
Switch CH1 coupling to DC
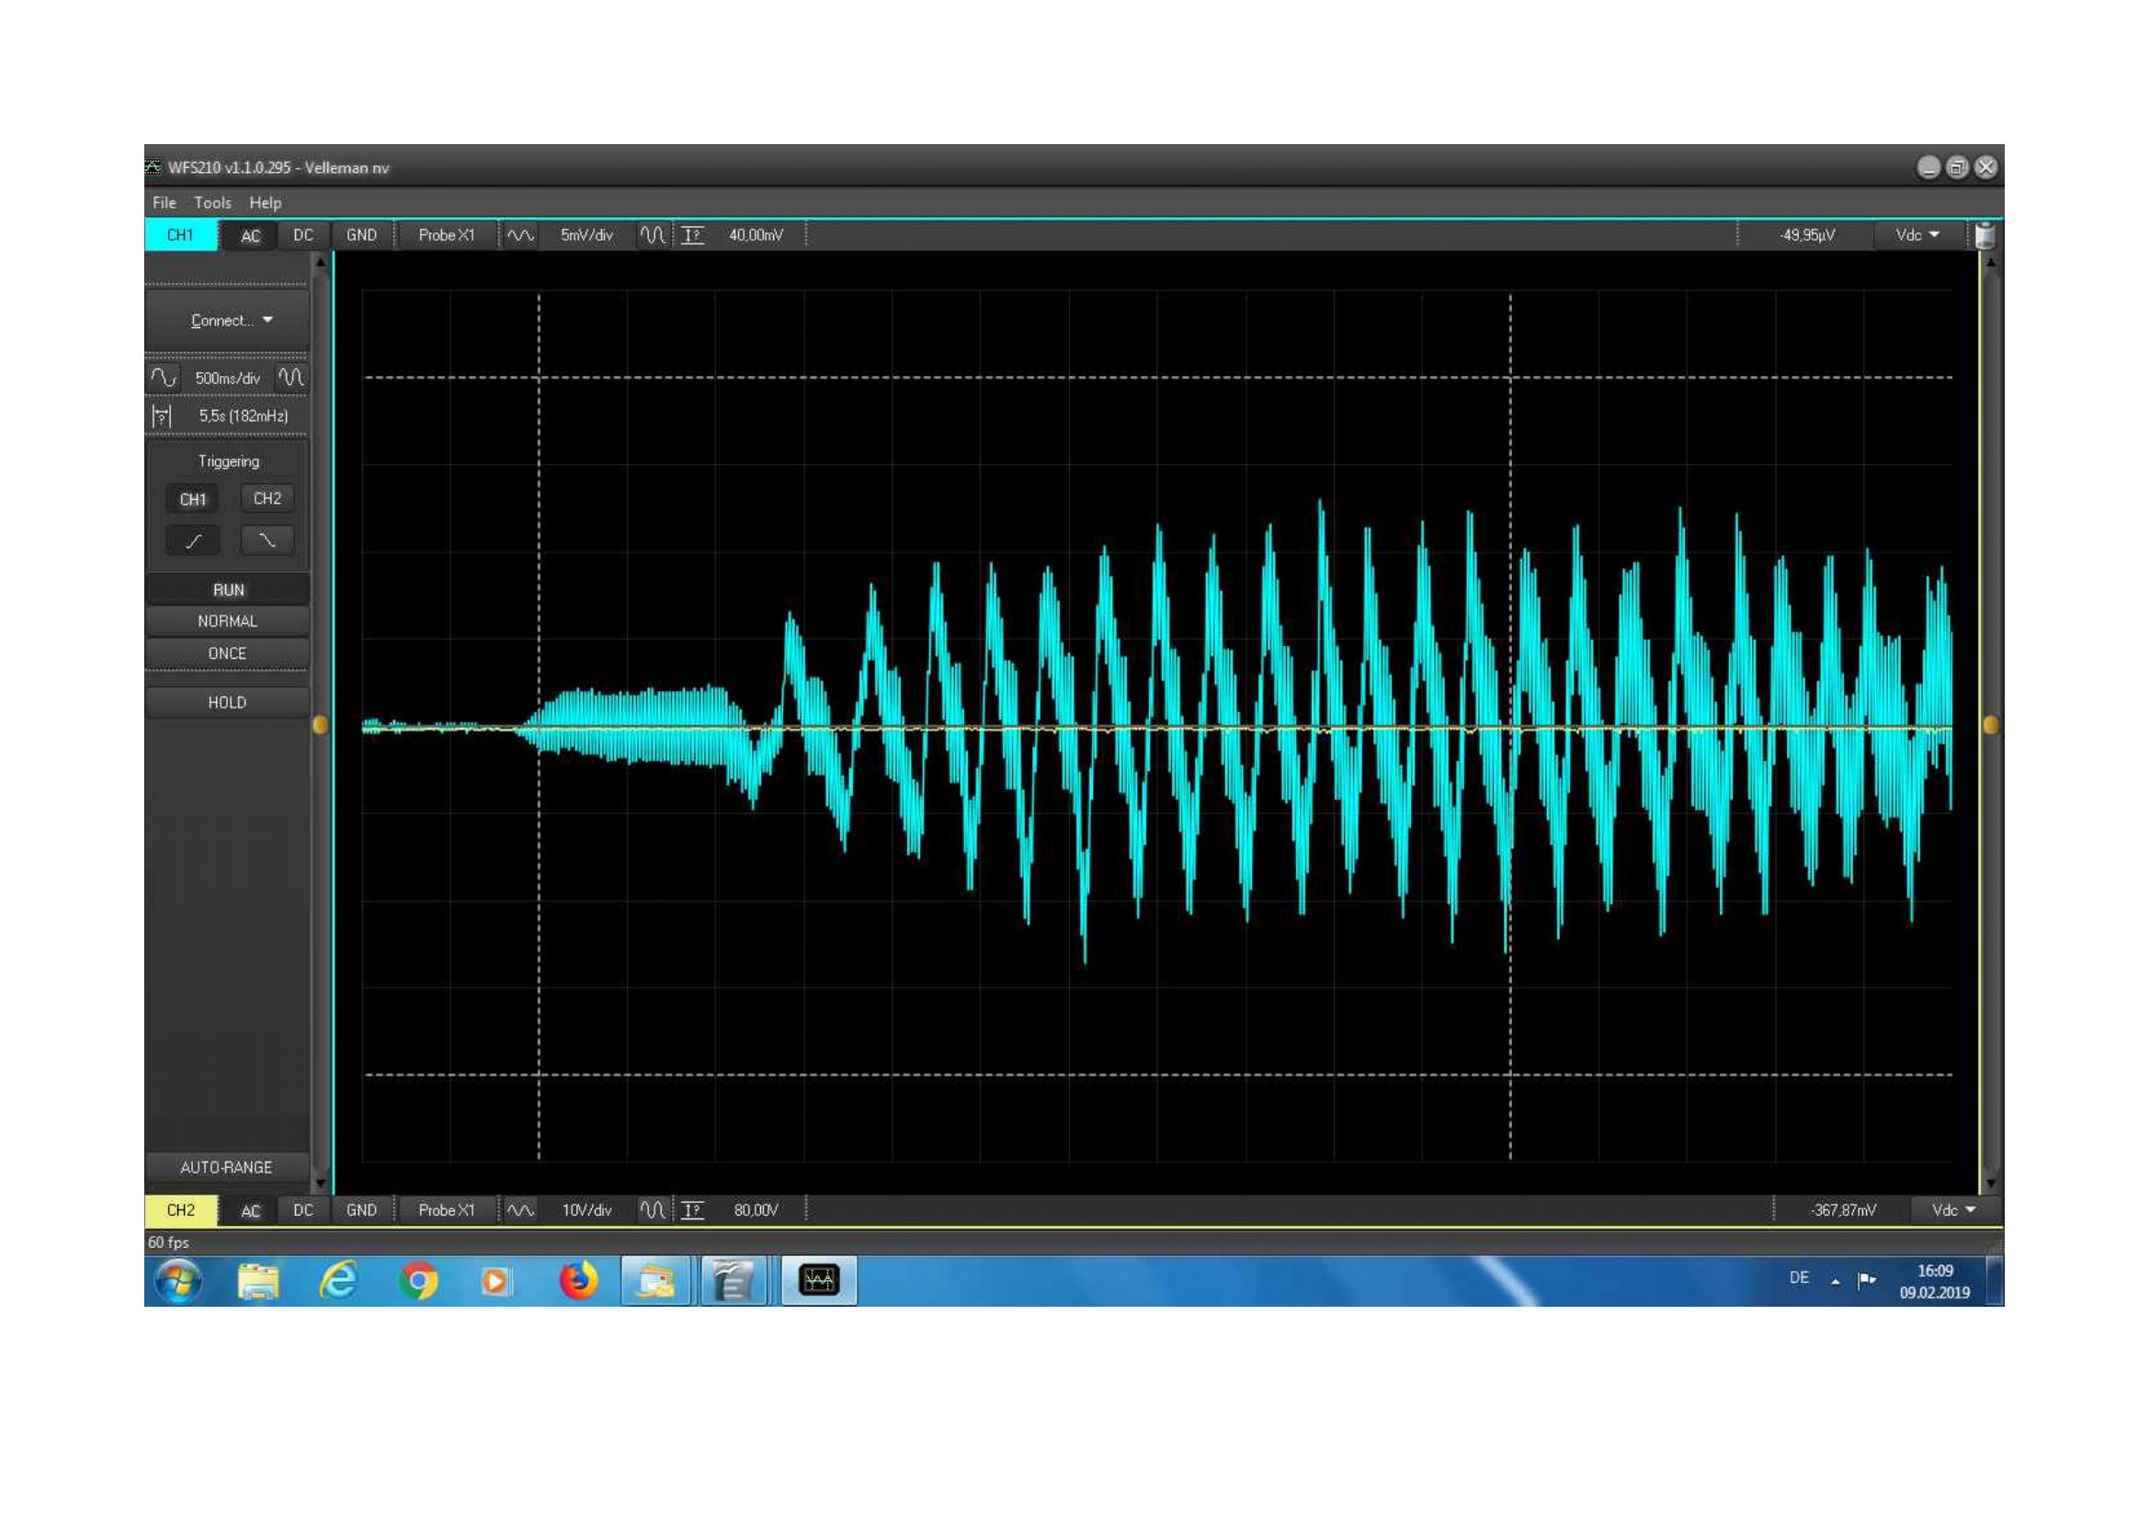coord(302,235)
